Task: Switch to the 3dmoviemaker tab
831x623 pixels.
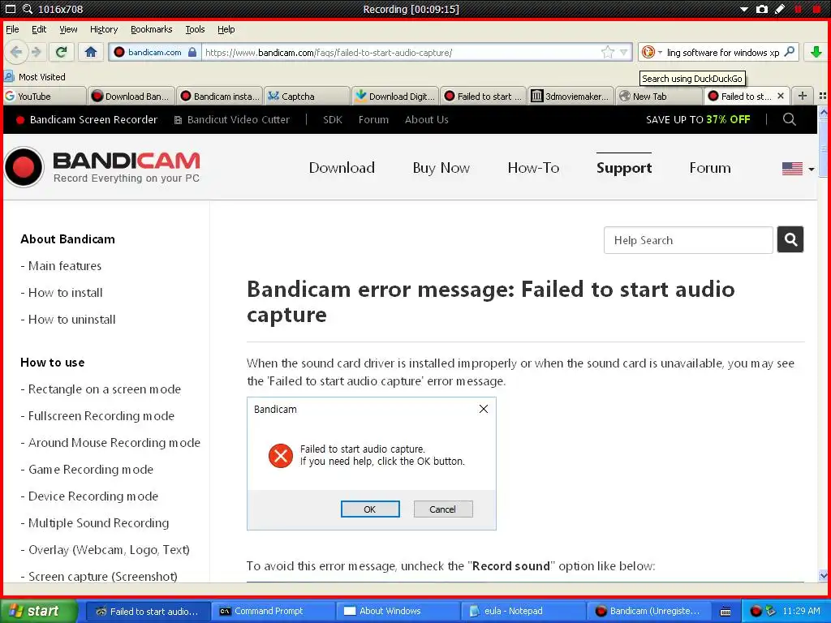Action: (x=571, y=96)
